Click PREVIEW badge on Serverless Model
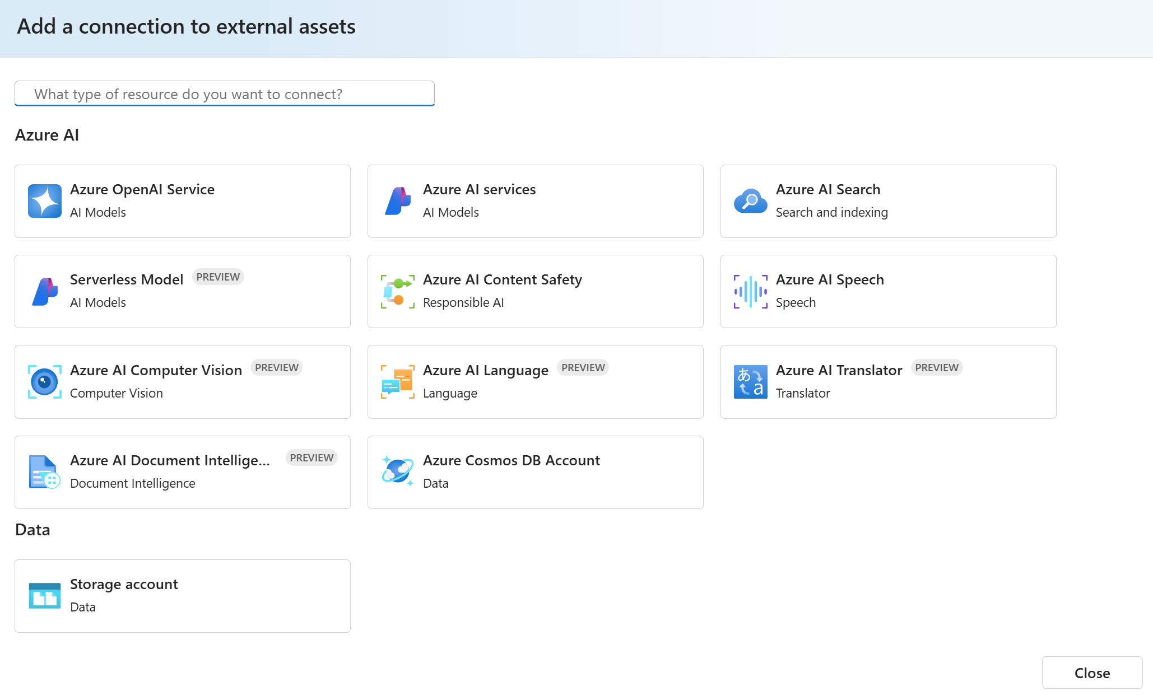The width and height of the screenshot is (1153, 696). pyautogui.click(x=218, y=277)
